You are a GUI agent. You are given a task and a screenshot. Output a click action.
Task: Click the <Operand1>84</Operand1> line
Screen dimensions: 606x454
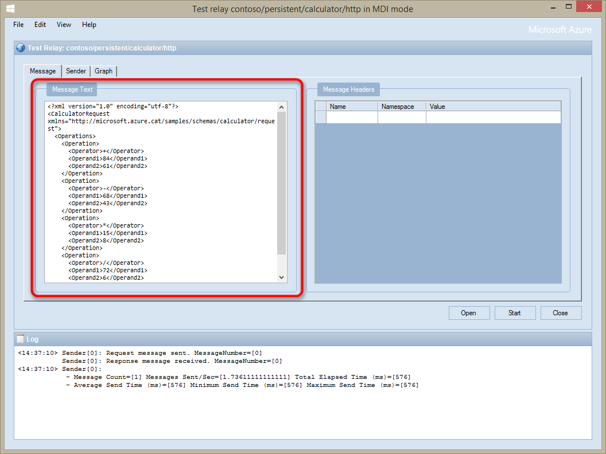tap(108, 159)
